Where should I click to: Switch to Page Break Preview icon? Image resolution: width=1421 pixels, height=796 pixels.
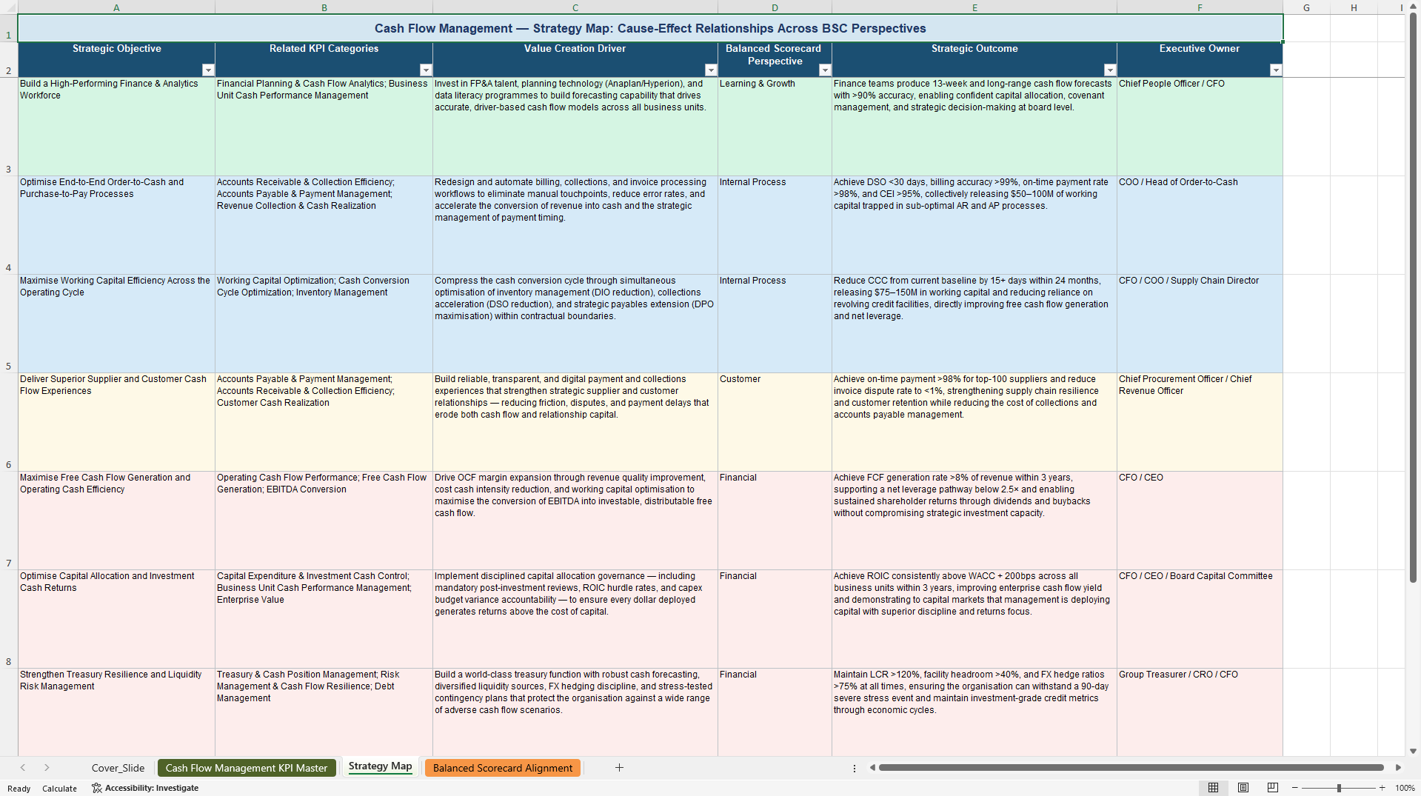click(1273, 788)
